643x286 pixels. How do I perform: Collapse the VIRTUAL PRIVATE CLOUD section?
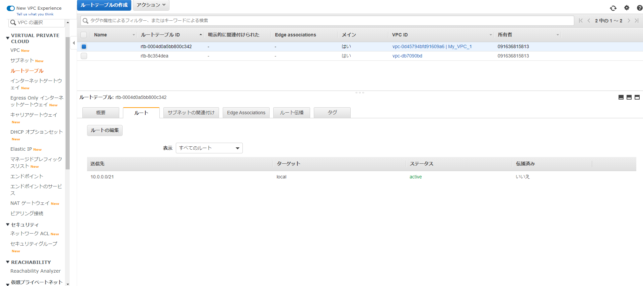click(8, 38)
